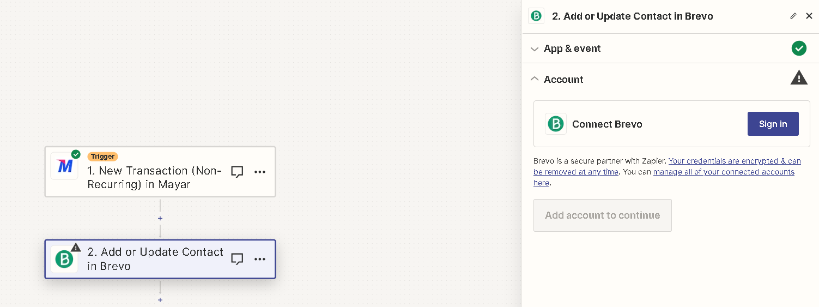The width and height of the screenshot is (819, 307).
Task: Click the Trigger label badge
Action: point(102,156)
